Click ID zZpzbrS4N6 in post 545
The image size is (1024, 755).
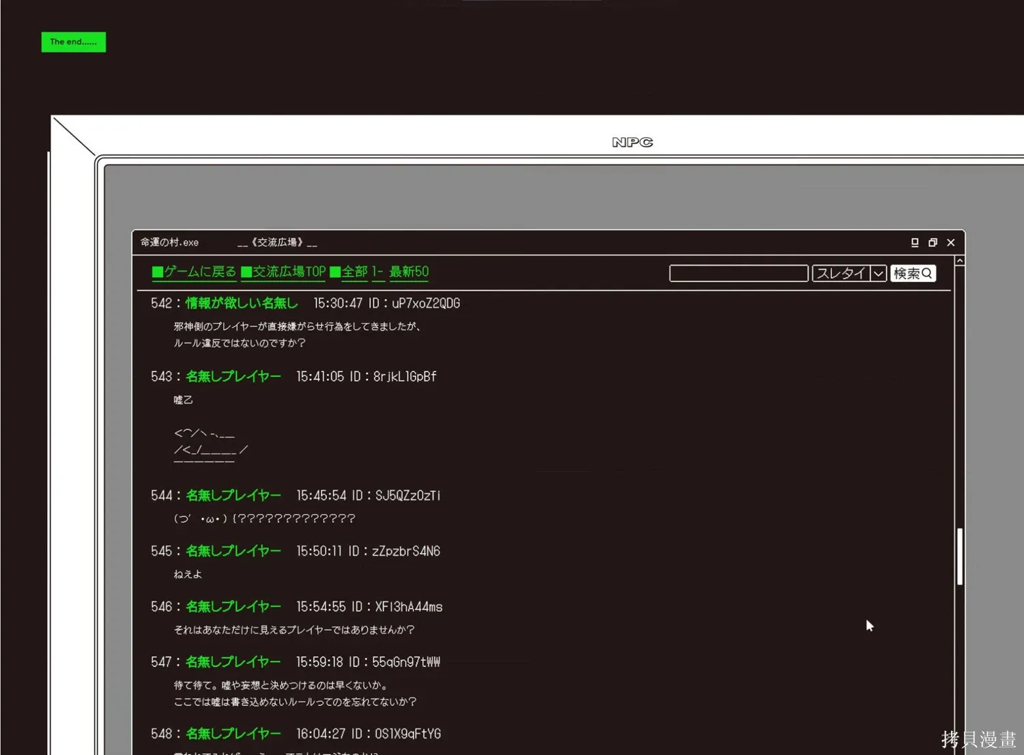pyautogui.click(x=406, y=551)
